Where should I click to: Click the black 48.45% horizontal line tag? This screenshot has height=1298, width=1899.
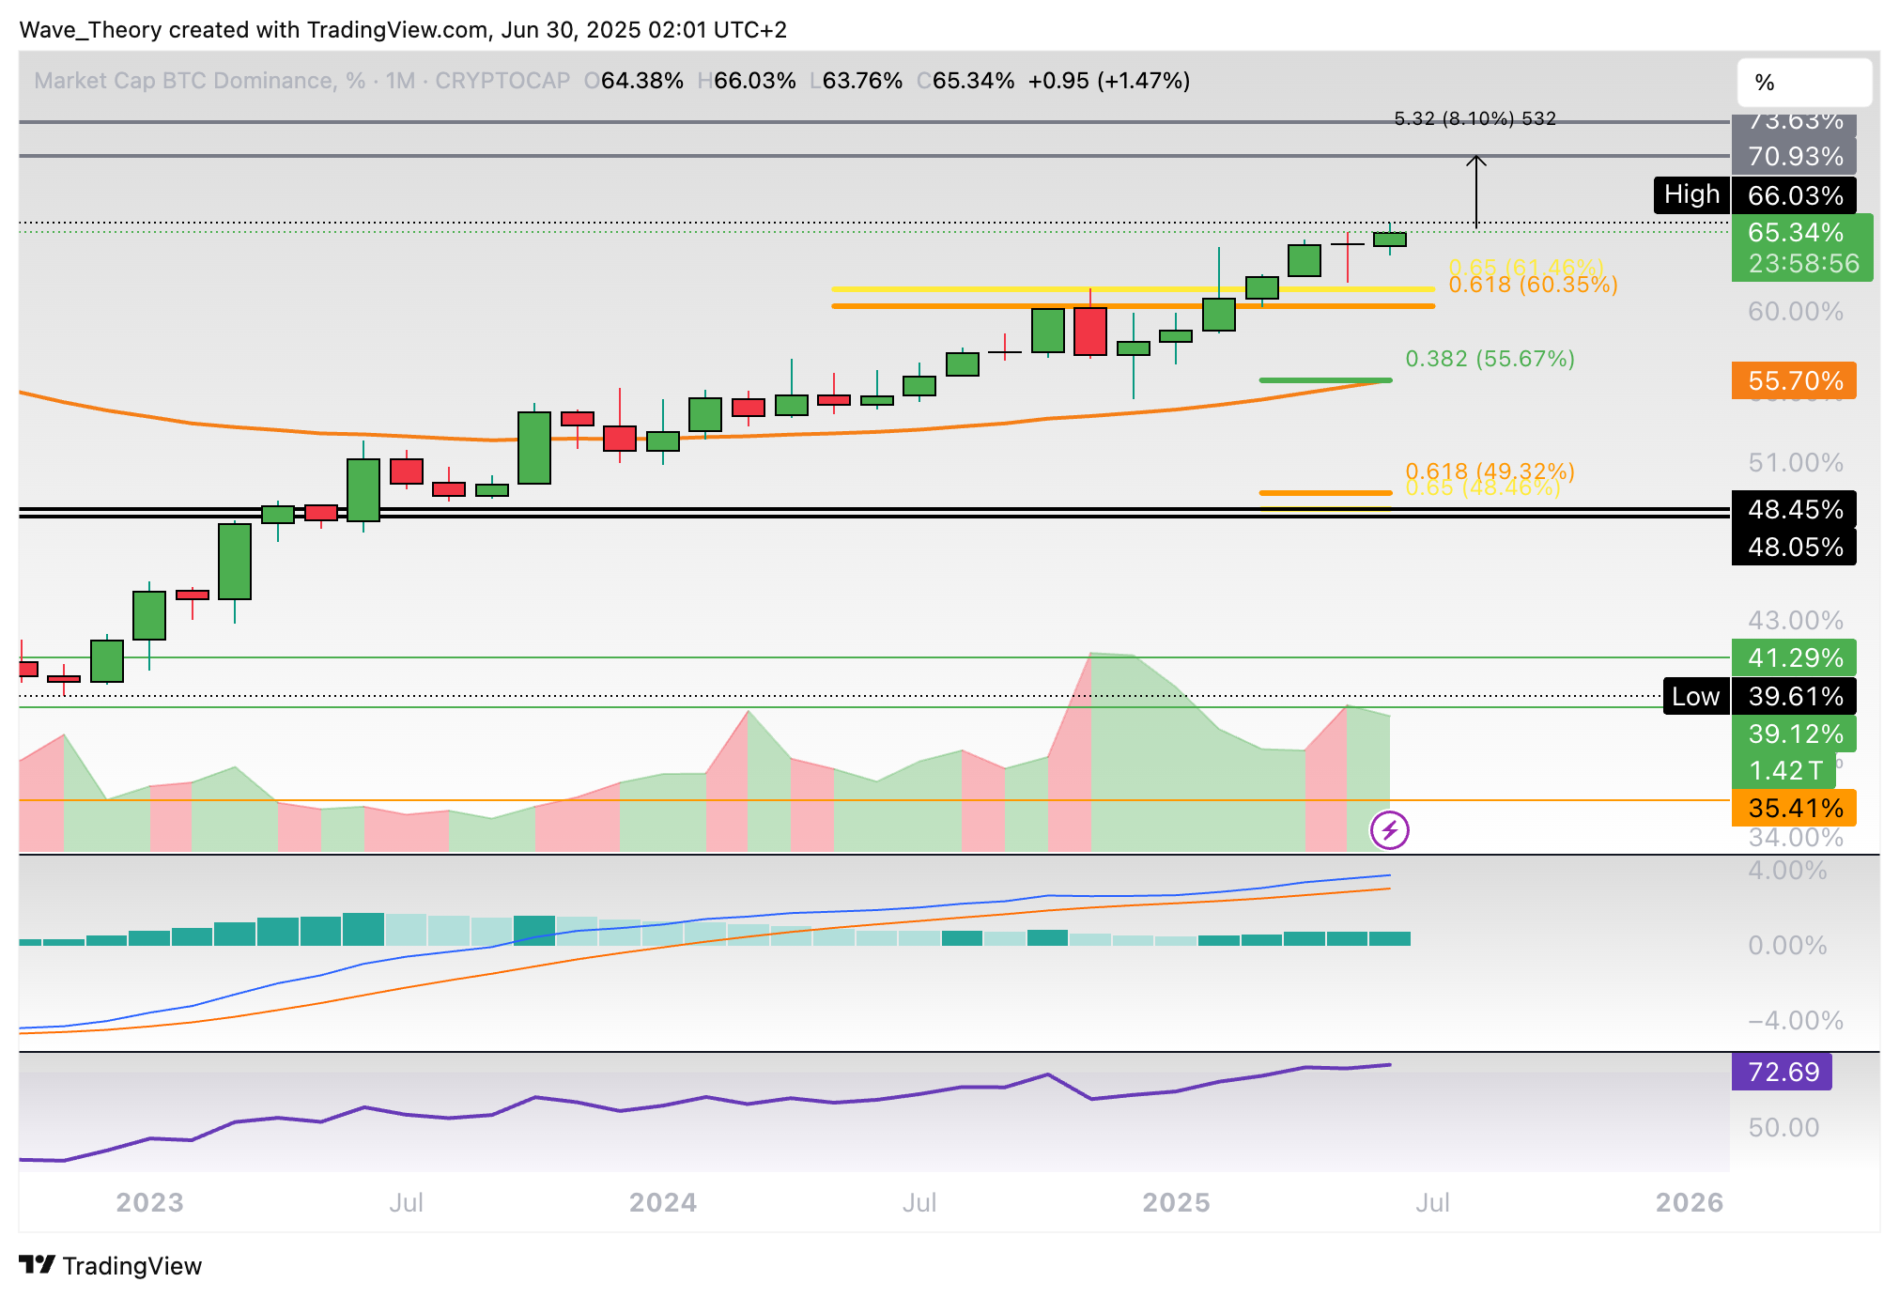[x=1794, y=509]
